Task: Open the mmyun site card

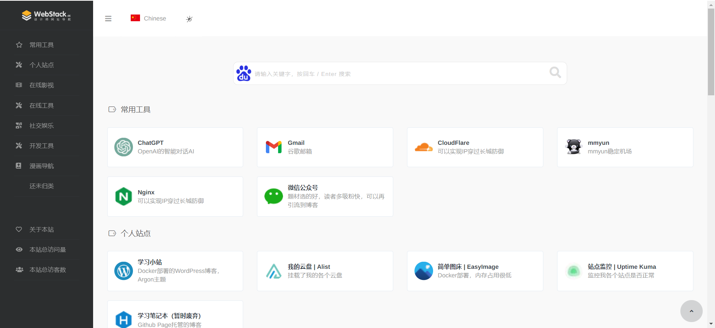Action: coord(625,147)
